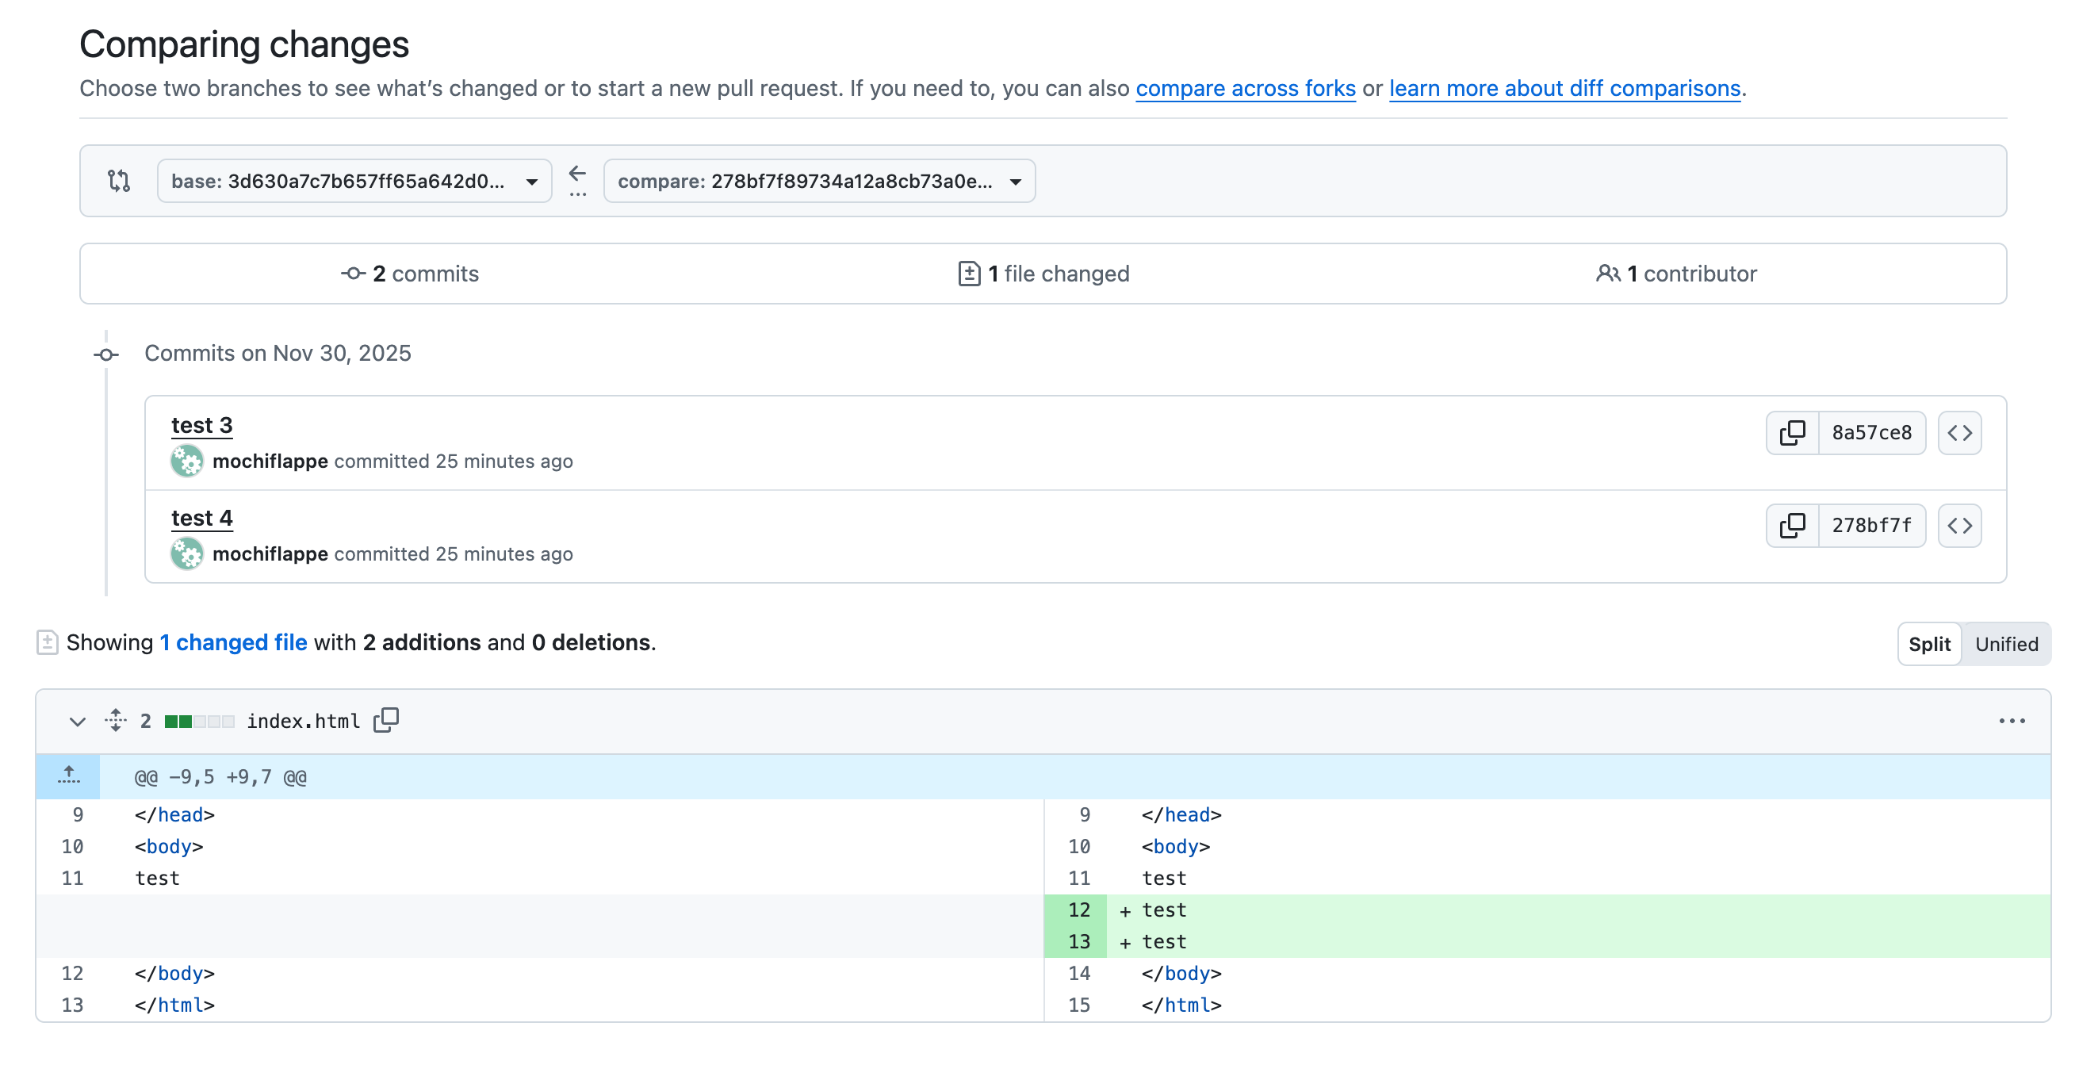Expand context above the @@ hunk header
The image size is (2079, 1080).
[68, 776]
